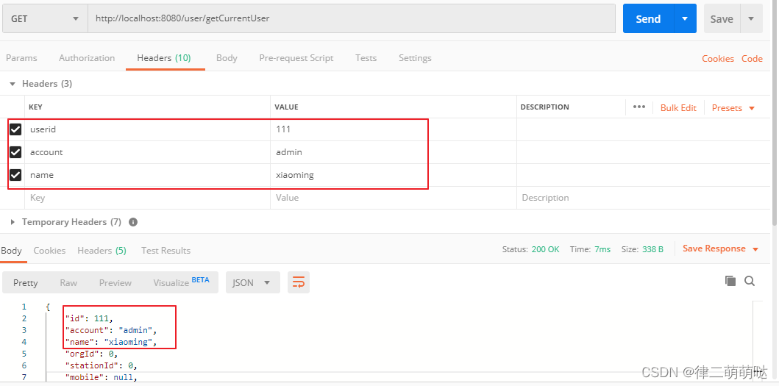Collapse the Headers (3) section
The width and height of the screenshot is (779, 386).
13,84
